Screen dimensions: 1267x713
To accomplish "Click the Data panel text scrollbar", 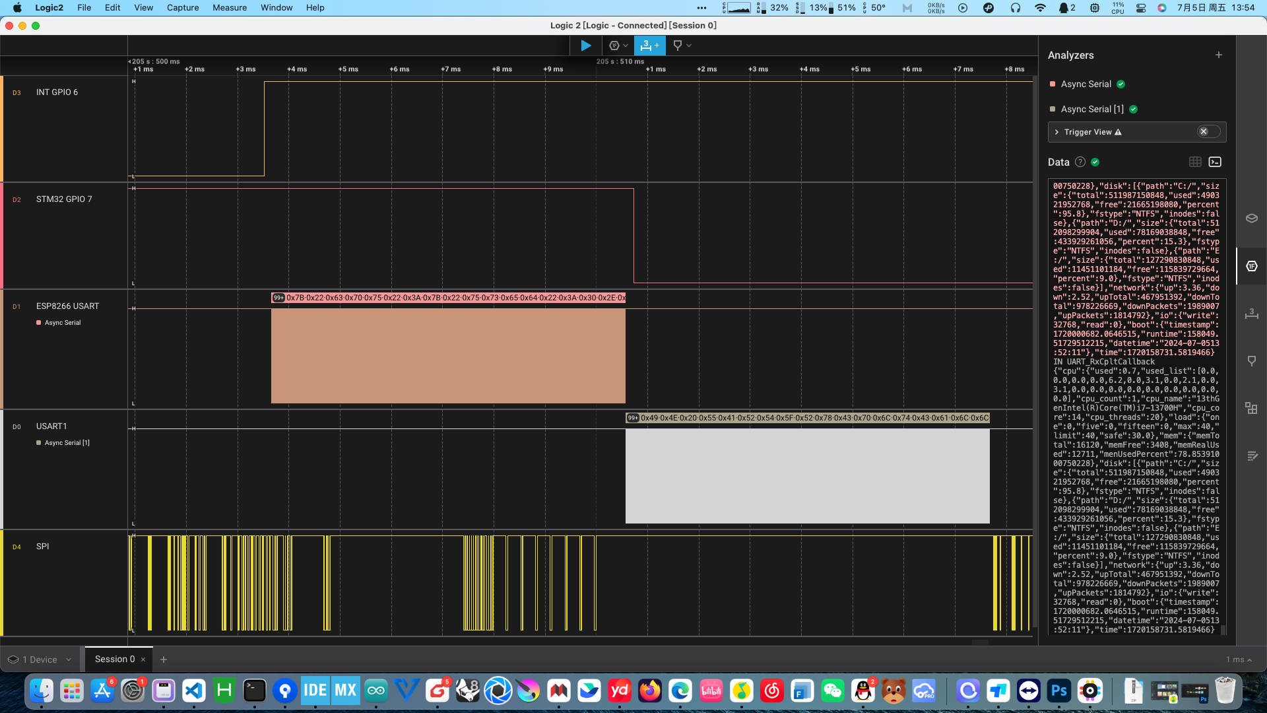I will coord(1223,630).
